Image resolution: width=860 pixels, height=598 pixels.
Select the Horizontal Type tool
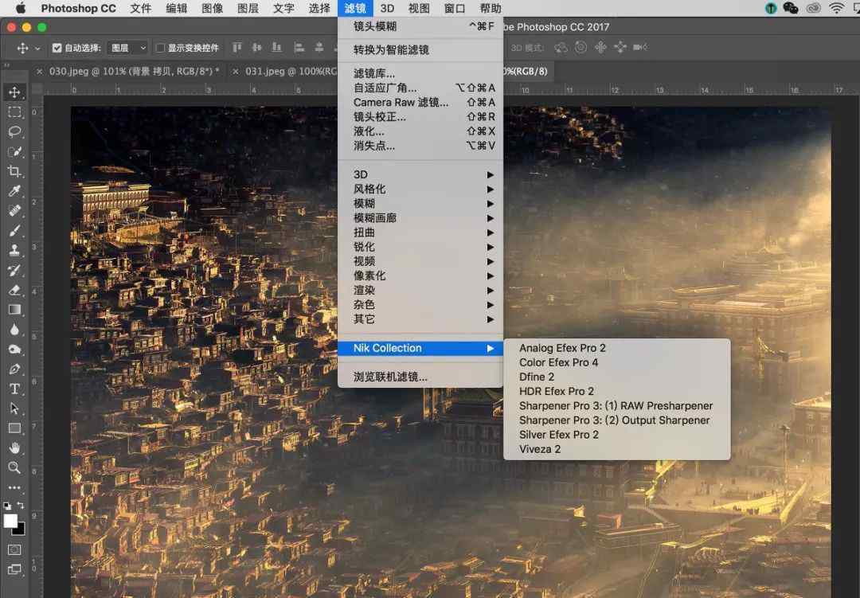(x=15, y=389)
